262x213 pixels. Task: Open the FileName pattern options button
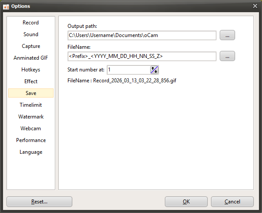point(227,56)
